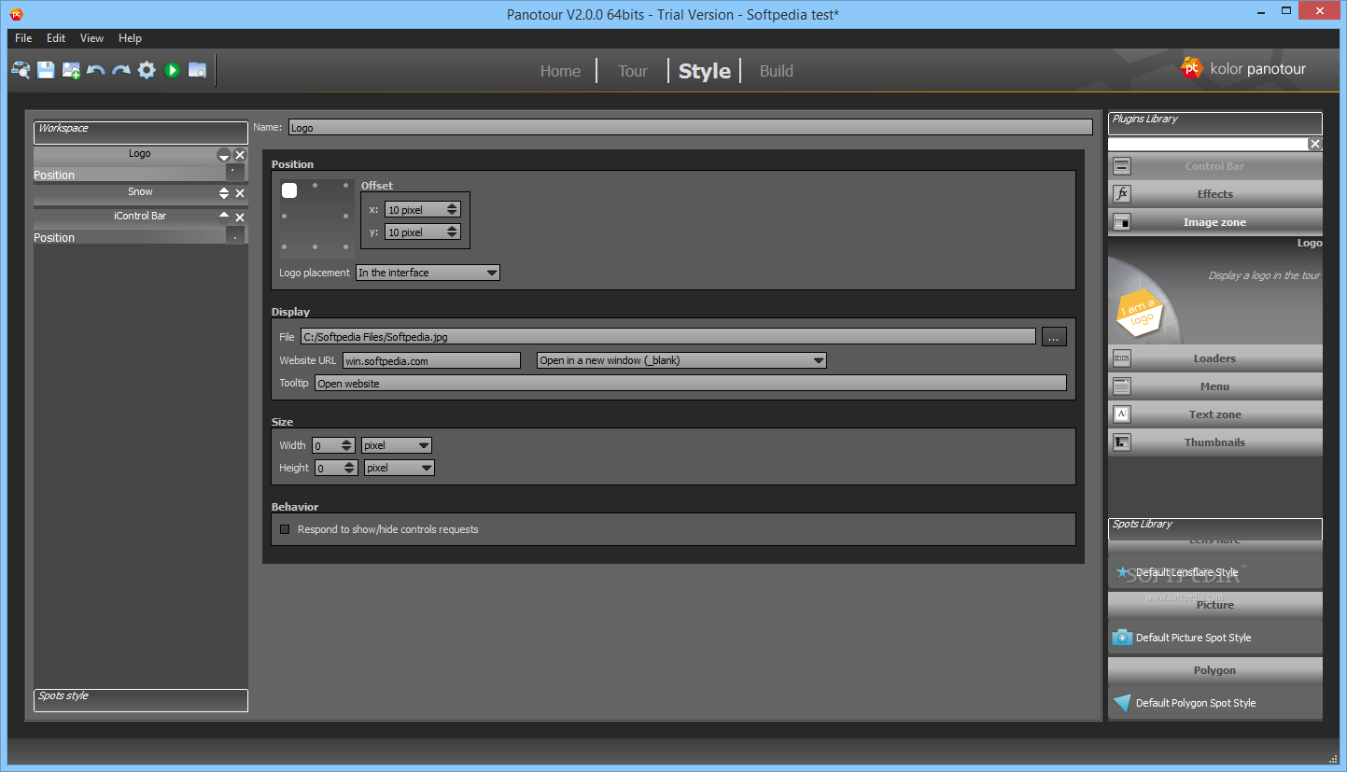Image resolution: width=1347 pixels, height=772 pixels.
Task: Save the project with the floppy disk icon
Action: pos(46,70)
